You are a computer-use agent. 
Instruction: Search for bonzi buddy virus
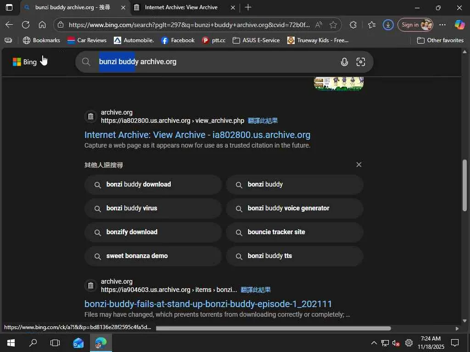[x=153, y=209]
